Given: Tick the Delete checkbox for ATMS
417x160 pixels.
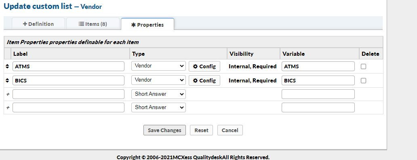Looking at the screenshot, I should 363,66.
